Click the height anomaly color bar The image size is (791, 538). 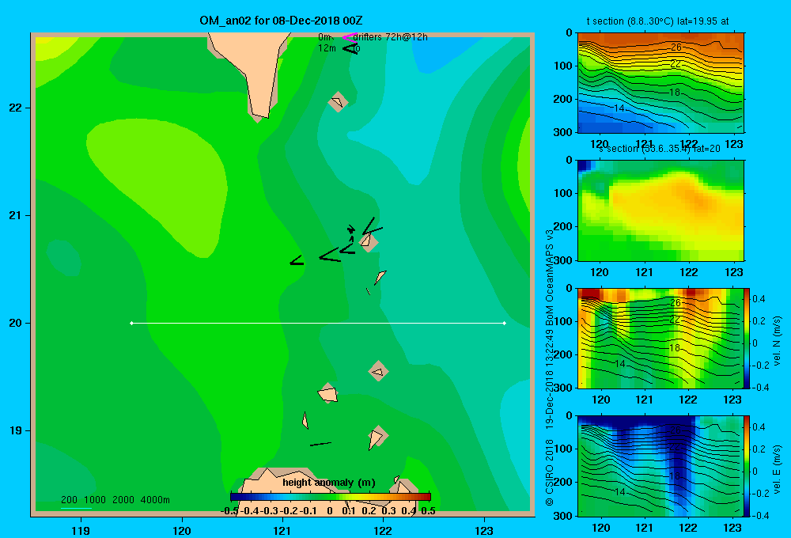coord(331,497)
